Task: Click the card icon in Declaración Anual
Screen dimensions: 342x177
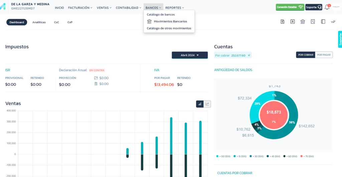Action: pos(96,78)
